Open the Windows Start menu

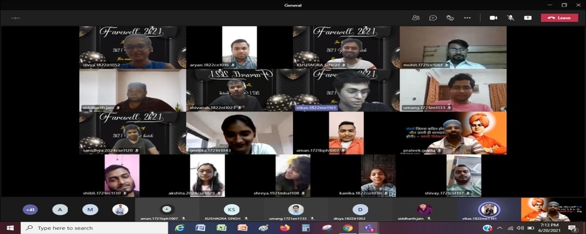(x=9, y=228)
